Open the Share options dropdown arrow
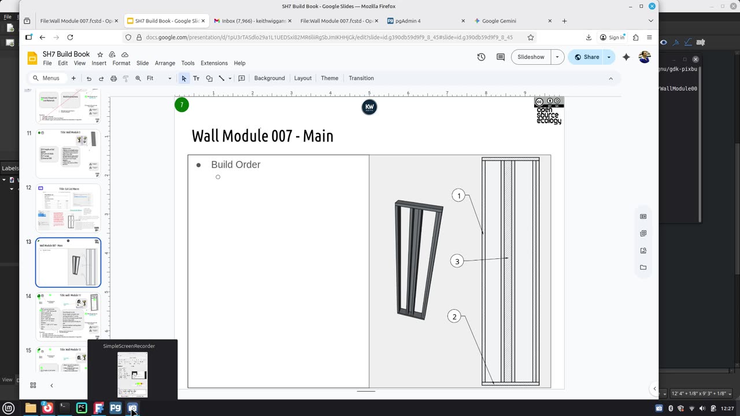Screen dimensions: 740x416 609,57
